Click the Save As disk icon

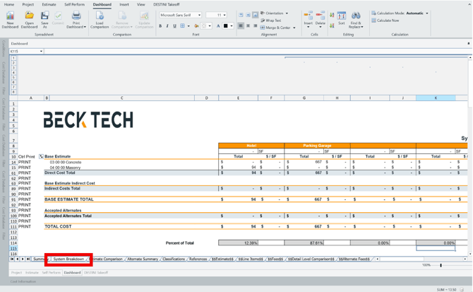coord(44,16)
